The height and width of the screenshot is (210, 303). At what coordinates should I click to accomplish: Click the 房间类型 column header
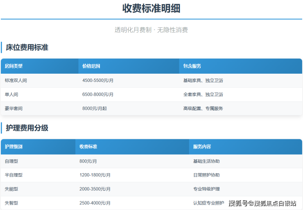click(x=14, y=66)
